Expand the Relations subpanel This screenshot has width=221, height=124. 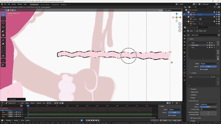193,95
